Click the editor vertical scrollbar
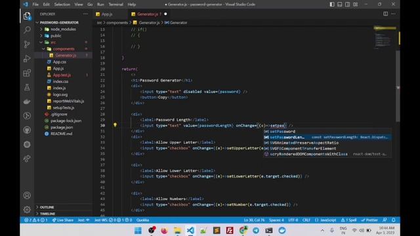The image size is (420, 236). pos(398,86)
